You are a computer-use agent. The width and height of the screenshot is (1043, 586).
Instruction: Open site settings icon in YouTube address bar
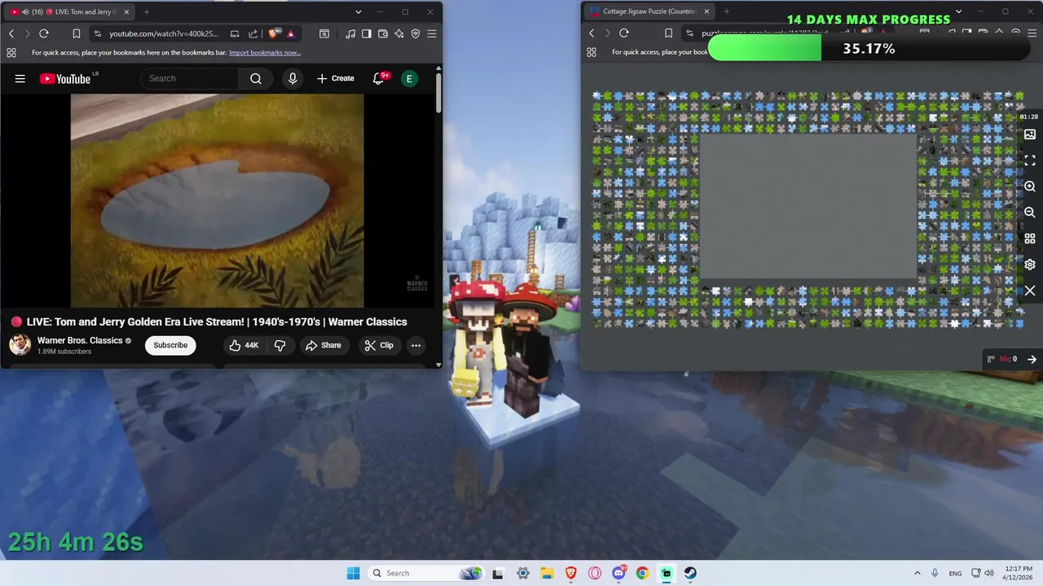pos(98,33)
